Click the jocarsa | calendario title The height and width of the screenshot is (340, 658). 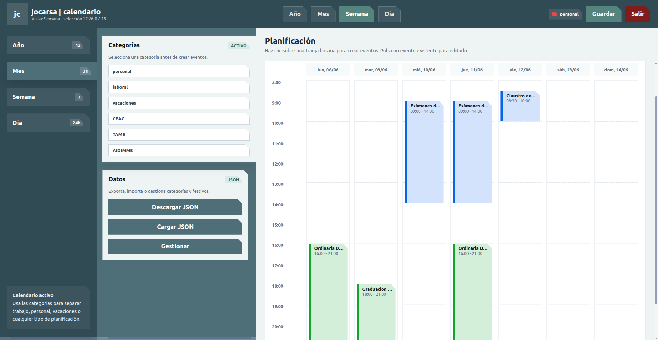tap(66, 11)
